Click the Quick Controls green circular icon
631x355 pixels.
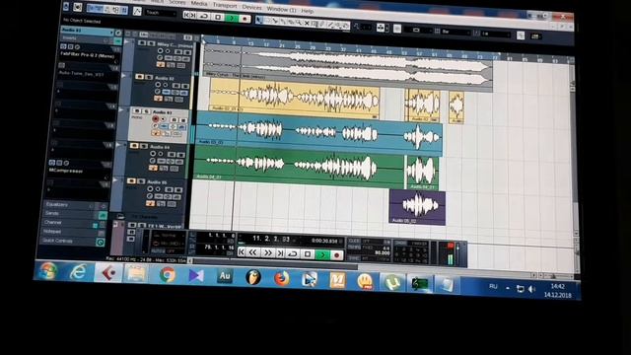pos(100,242)
